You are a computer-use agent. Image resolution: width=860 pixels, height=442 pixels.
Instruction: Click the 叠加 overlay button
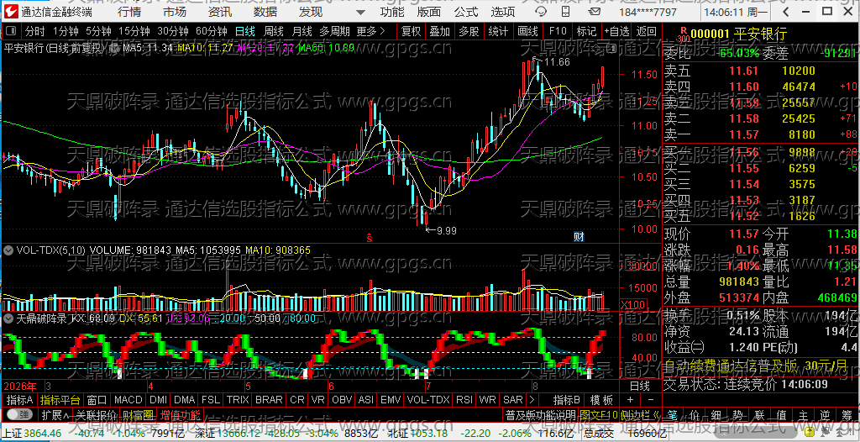[440, 31]
